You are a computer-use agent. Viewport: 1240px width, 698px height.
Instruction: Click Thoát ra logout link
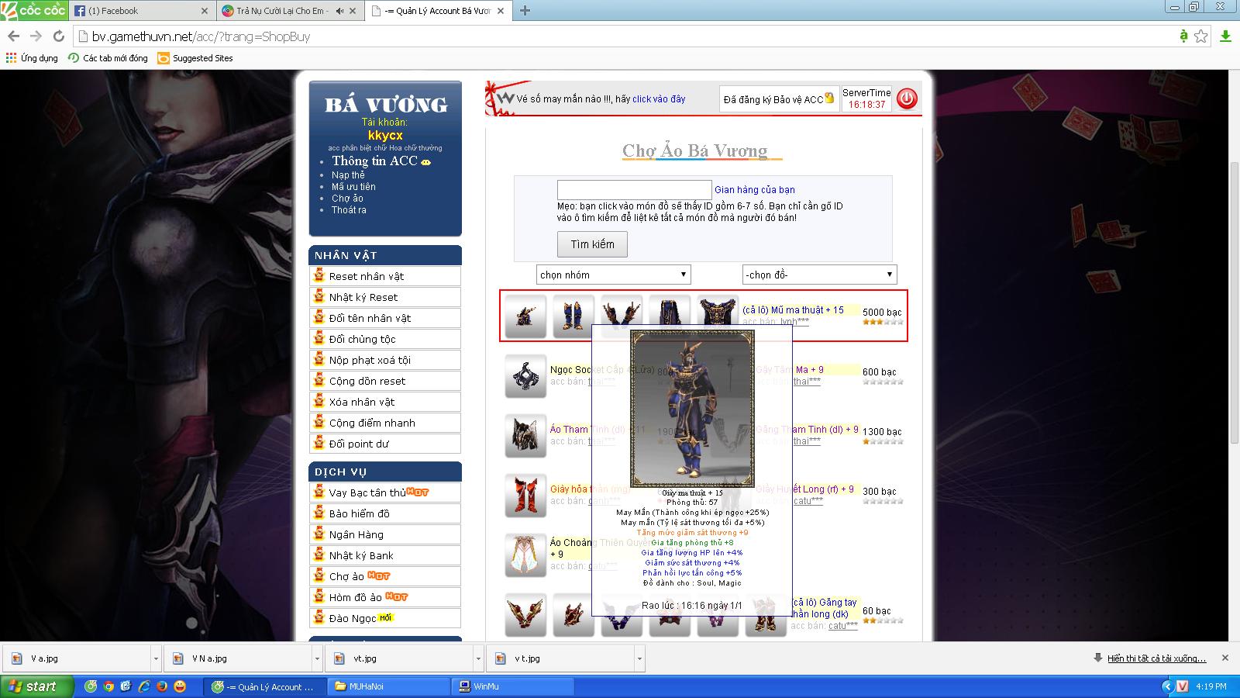[x=349, y=210]
